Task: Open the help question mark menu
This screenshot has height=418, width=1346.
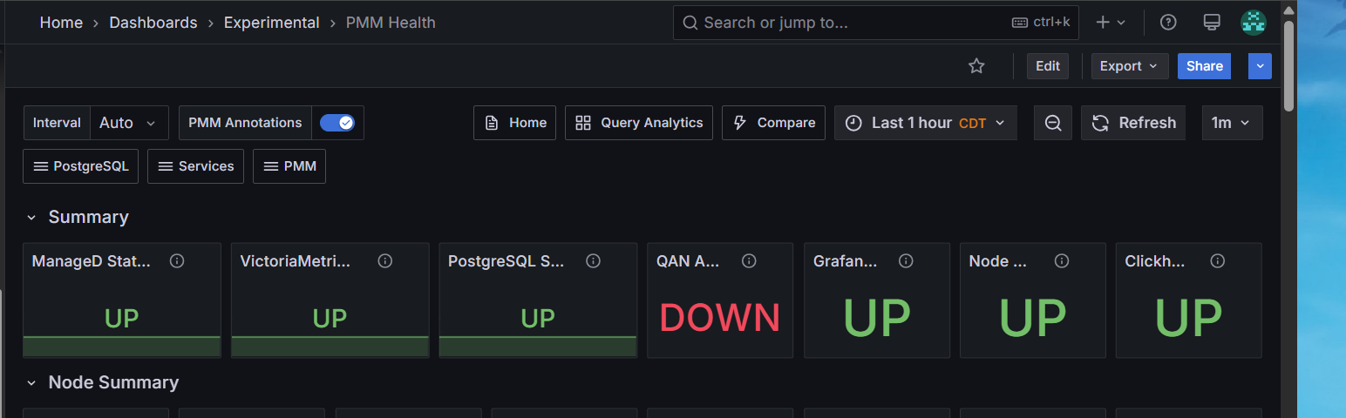Action: click(x=1168, y=23)
